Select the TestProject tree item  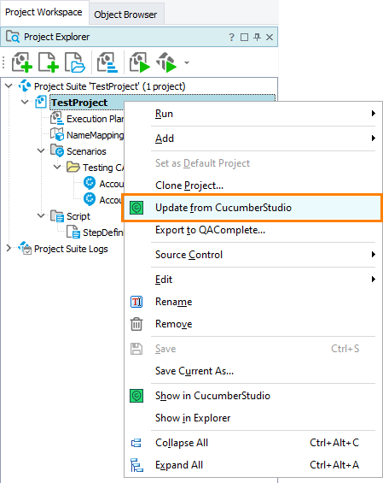tap(79, 103)
